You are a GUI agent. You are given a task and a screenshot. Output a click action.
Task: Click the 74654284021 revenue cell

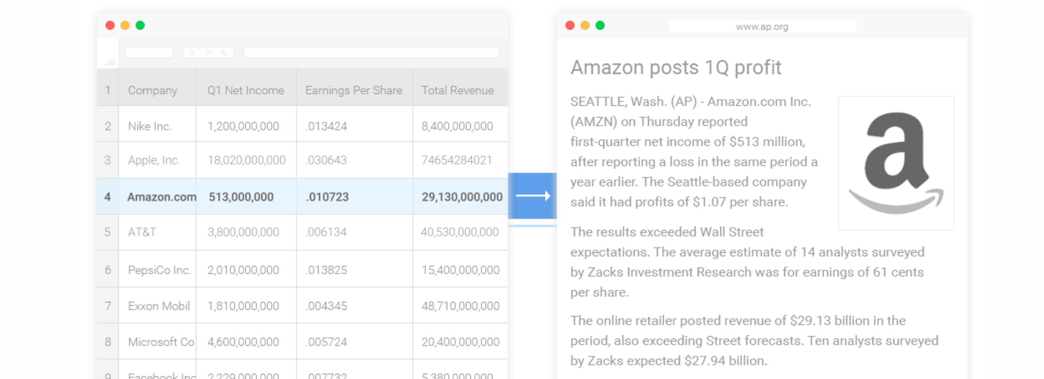460,160
